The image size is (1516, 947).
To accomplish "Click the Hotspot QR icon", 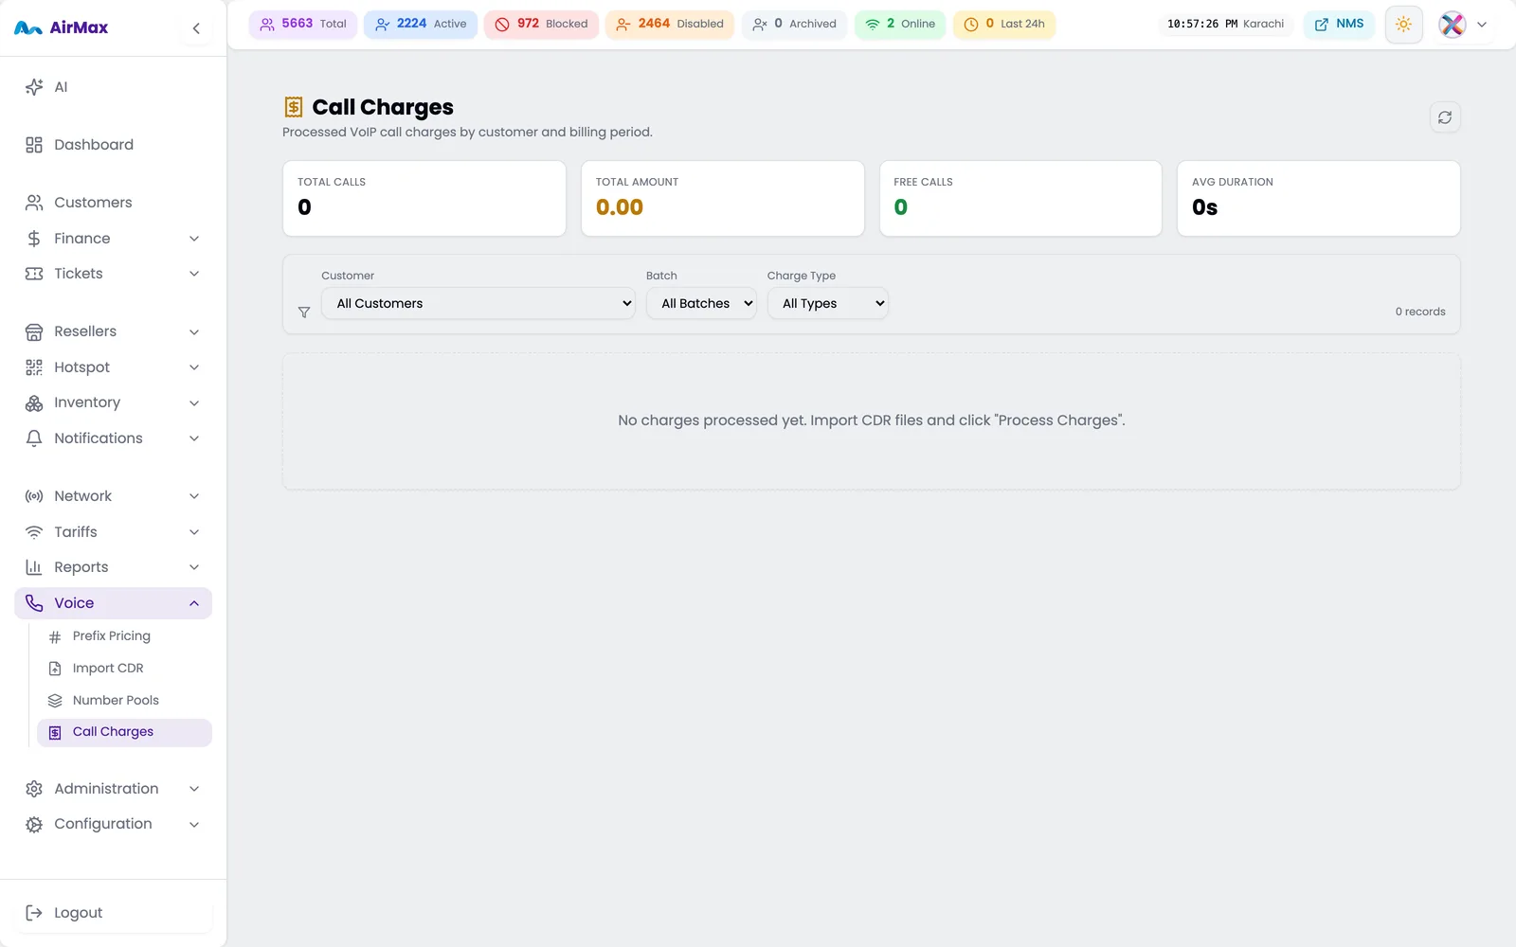I will [x=34, y=367].
